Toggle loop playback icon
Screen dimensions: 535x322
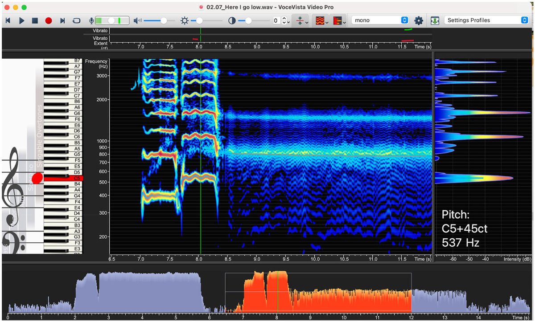point(76,20)
